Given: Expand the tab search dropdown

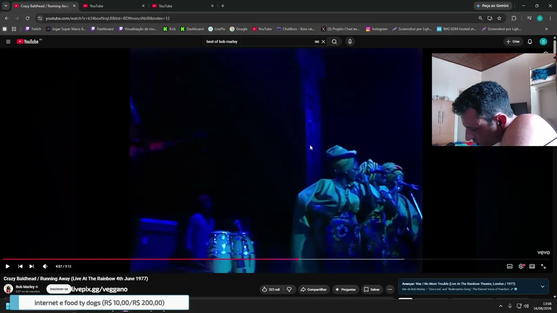Looking at the screenshot, I should point(5,6).
